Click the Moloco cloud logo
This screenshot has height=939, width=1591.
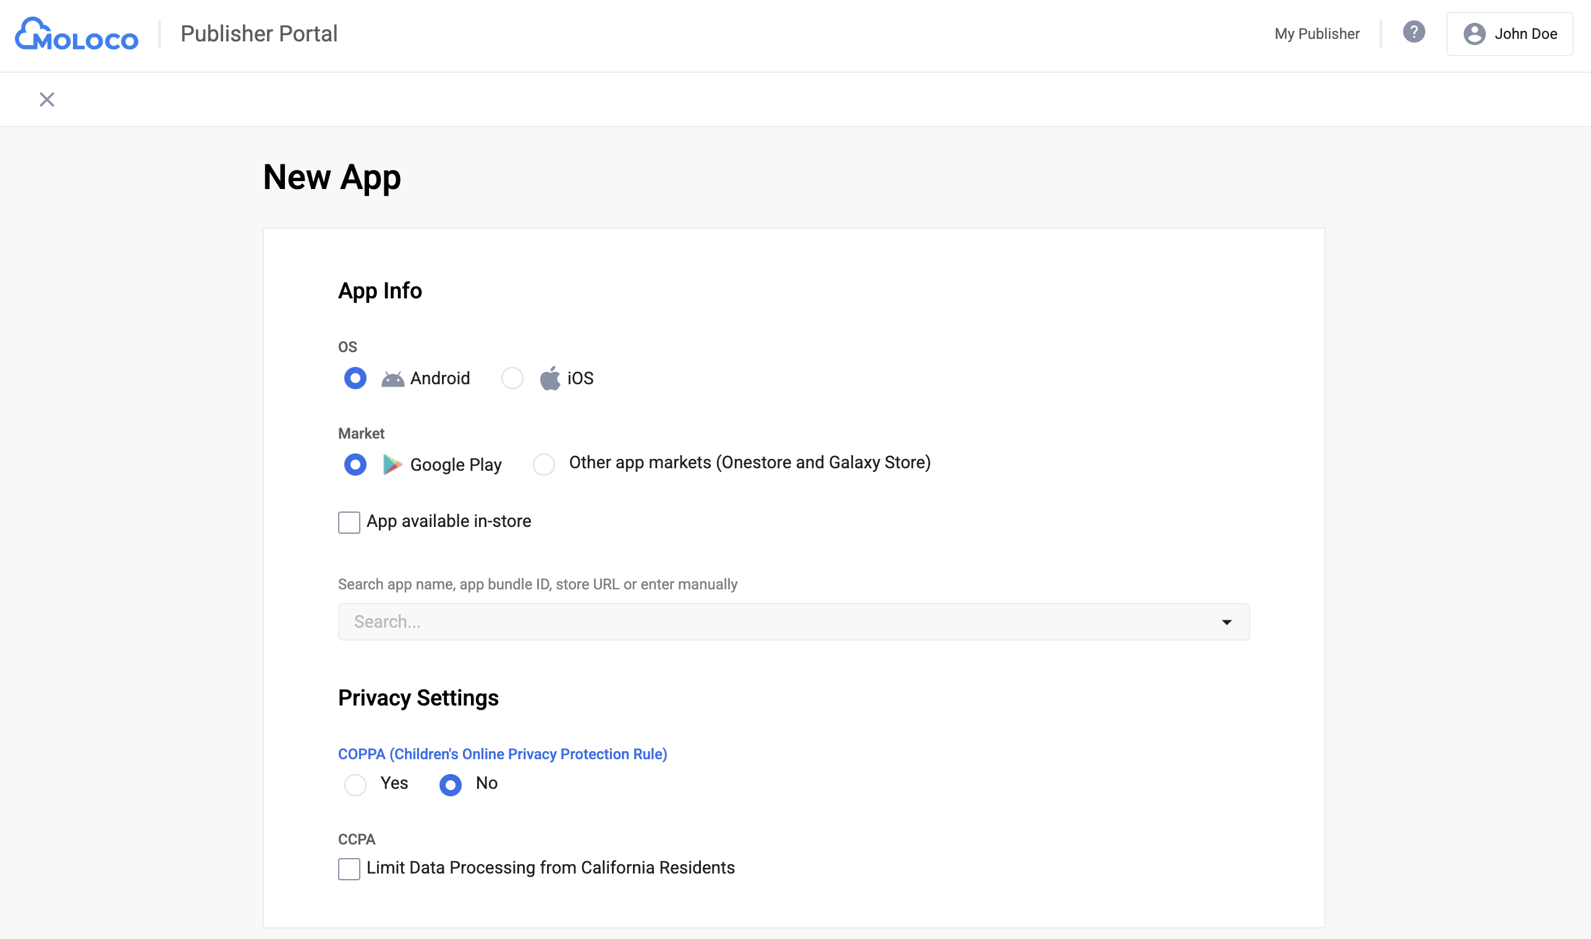(77, 33)
